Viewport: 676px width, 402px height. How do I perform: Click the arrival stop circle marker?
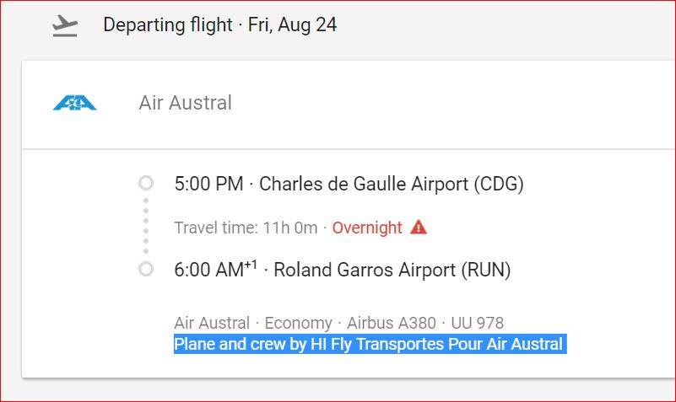coord(146,270)
